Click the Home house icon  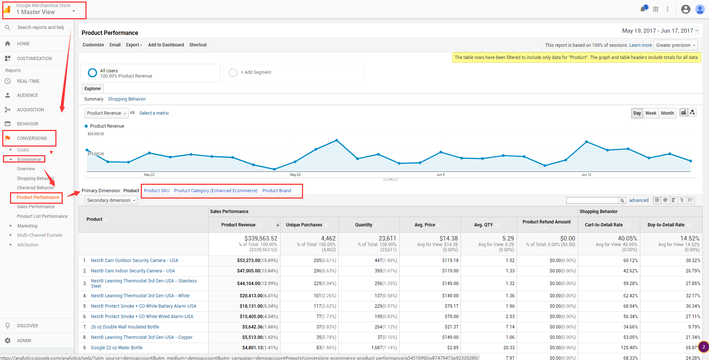tap(7, 44)
